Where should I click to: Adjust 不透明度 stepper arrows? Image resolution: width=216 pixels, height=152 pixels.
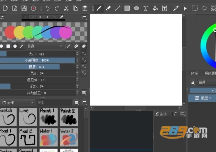click(x=77, y=60)
